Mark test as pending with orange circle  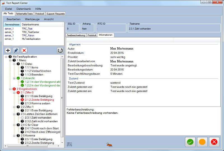[x=202, y=142]
